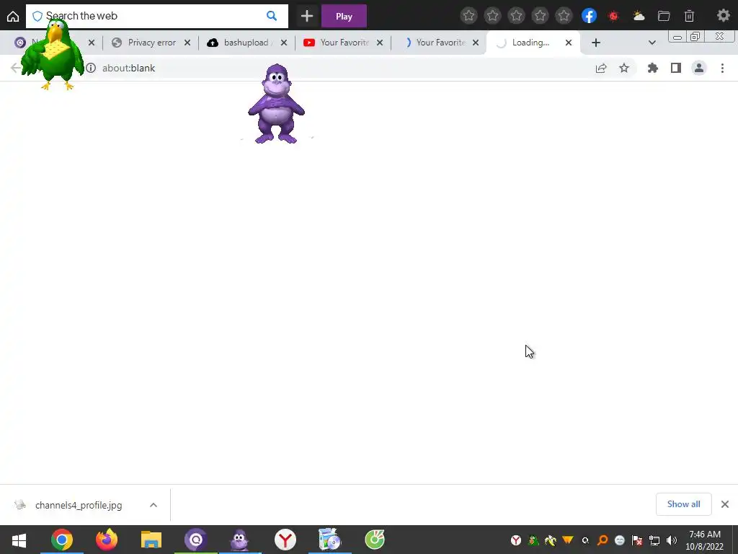Viewport: 738px width, 554px height.
Task: Toggle the browser side panel
Action: [676, 69]
